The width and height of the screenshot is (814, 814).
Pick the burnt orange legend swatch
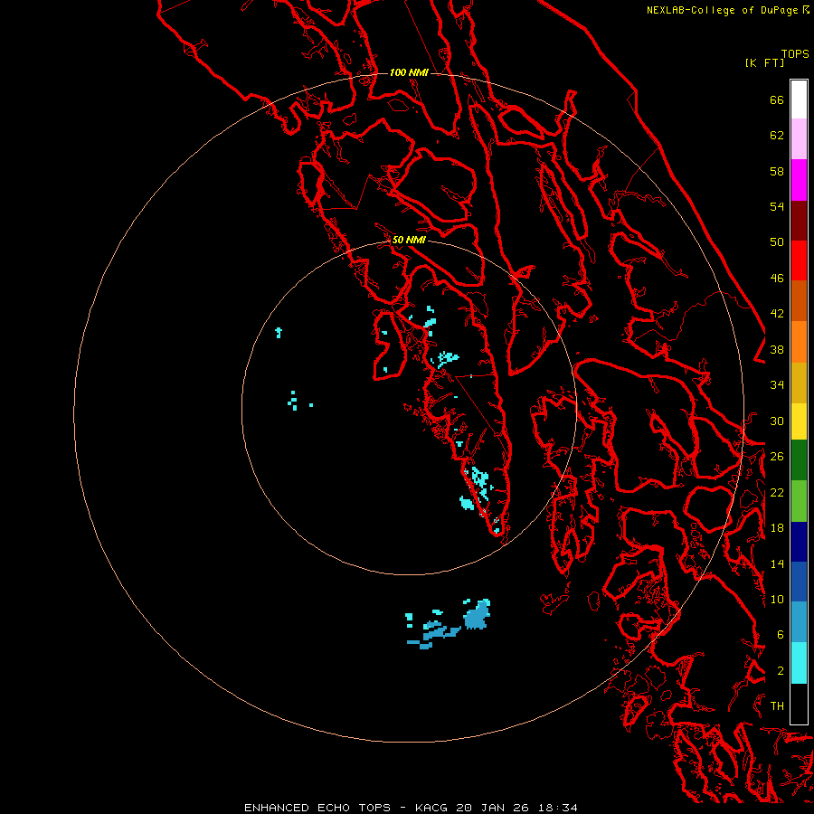(799, 300)
